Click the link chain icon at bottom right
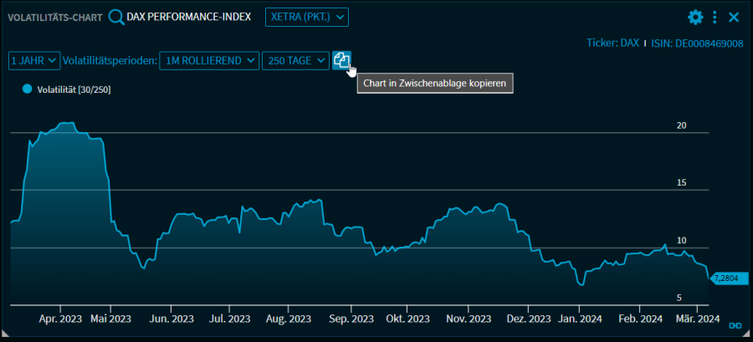 tap(735, 325)
